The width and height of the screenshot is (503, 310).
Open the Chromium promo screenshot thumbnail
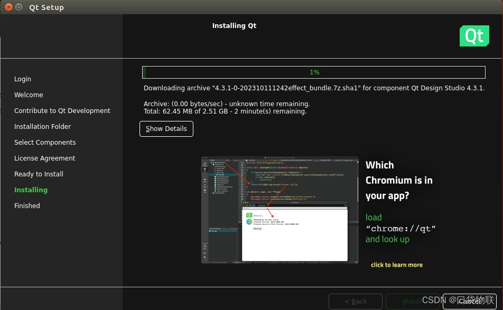pyautogui.click(x=280, y=210)
